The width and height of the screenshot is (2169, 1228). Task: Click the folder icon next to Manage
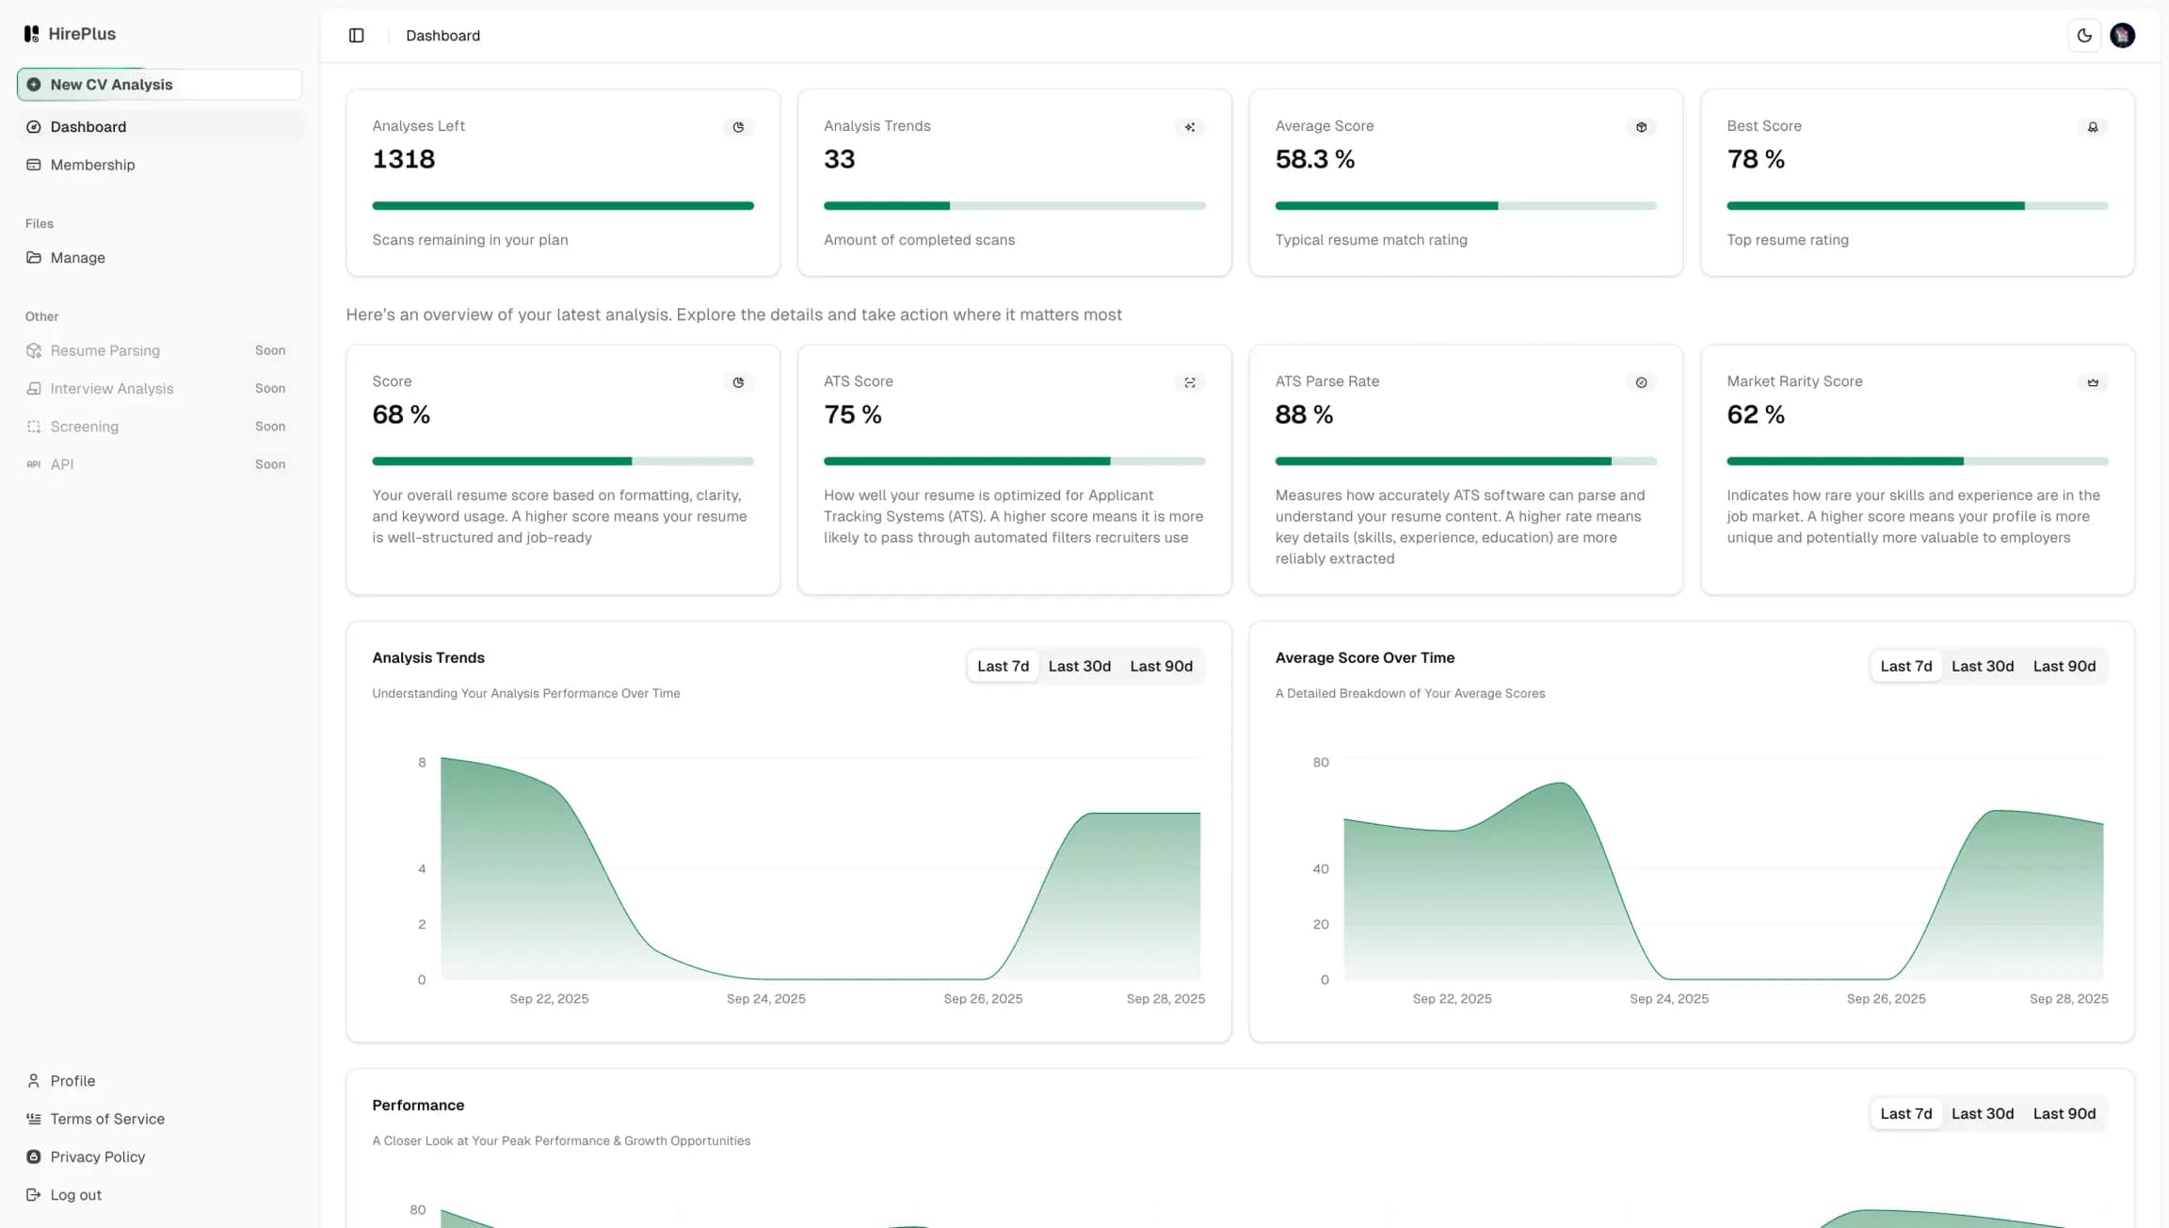34,257
